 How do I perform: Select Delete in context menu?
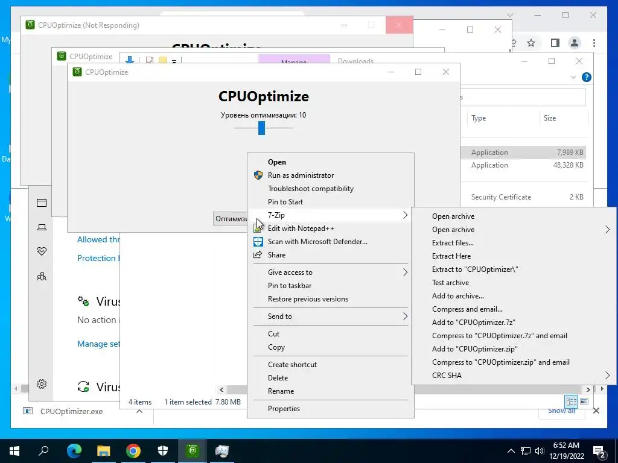[278, 378]
